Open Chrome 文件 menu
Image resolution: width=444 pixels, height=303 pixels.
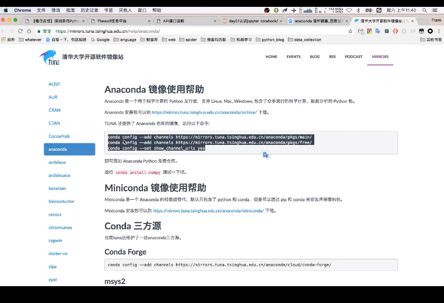point(41,10)
